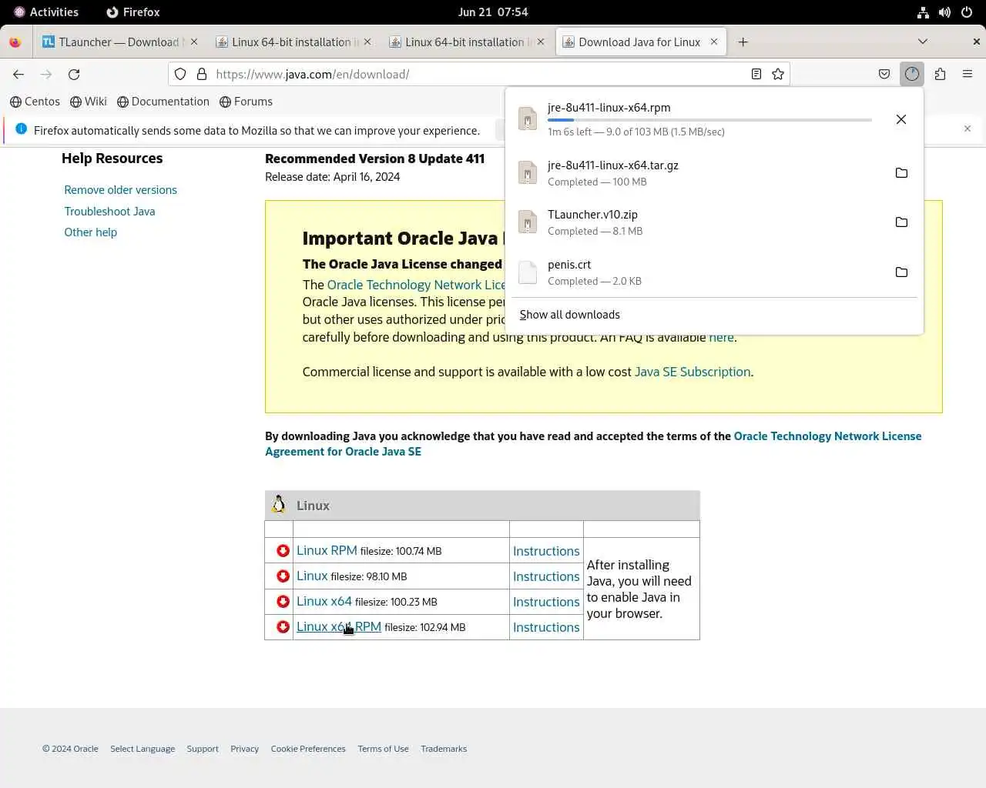Image resolution: width=986 pixels, height=788 pixels.
Task: Open Firefox View pinned icon
Action: coord(15,42)
